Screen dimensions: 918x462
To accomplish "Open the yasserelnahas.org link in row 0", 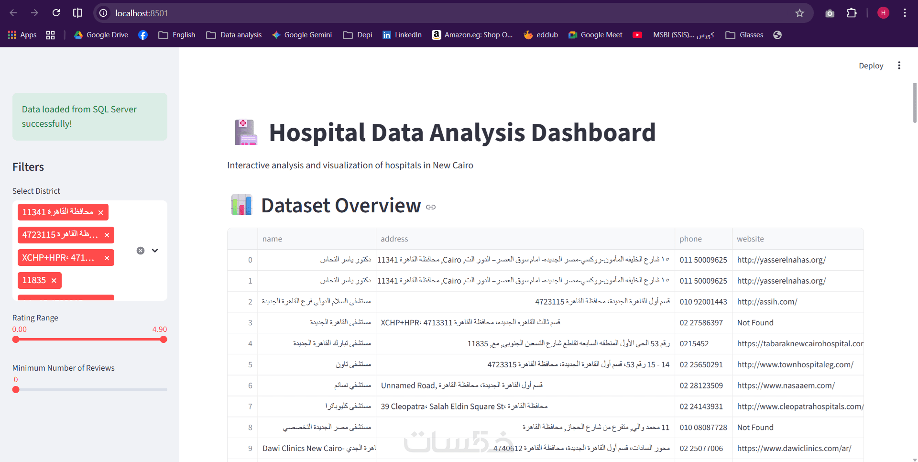I will pos(781,260).
